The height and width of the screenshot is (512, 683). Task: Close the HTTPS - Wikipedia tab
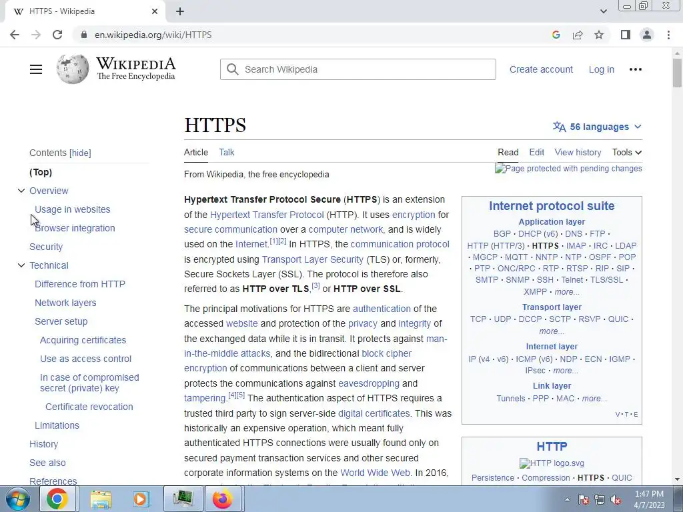point(155,11)
